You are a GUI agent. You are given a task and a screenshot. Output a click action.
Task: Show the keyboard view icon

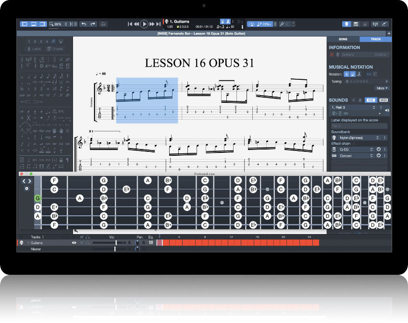[x=356, y=24]
